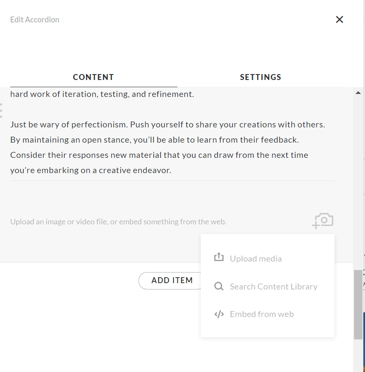The height and width of the screenshot is (372, 365).
Task: Choose Upload media from the popup menu
Action: click(x=255, y=259)
